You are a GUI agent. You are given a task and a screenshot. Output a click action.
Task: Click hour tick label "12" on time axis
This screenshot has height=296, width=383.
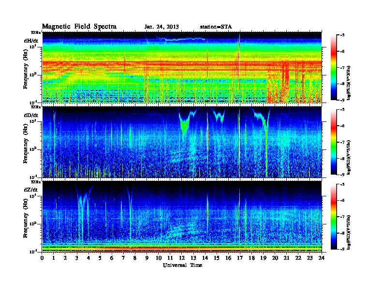(x=182, y=258)
